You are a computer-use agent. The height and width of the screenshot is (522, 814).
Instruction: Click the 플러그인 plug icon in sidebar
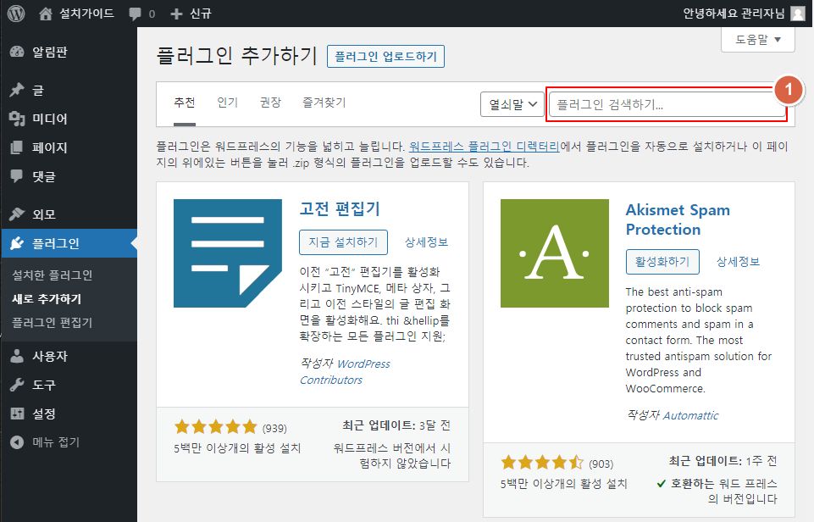coord(17,243)
